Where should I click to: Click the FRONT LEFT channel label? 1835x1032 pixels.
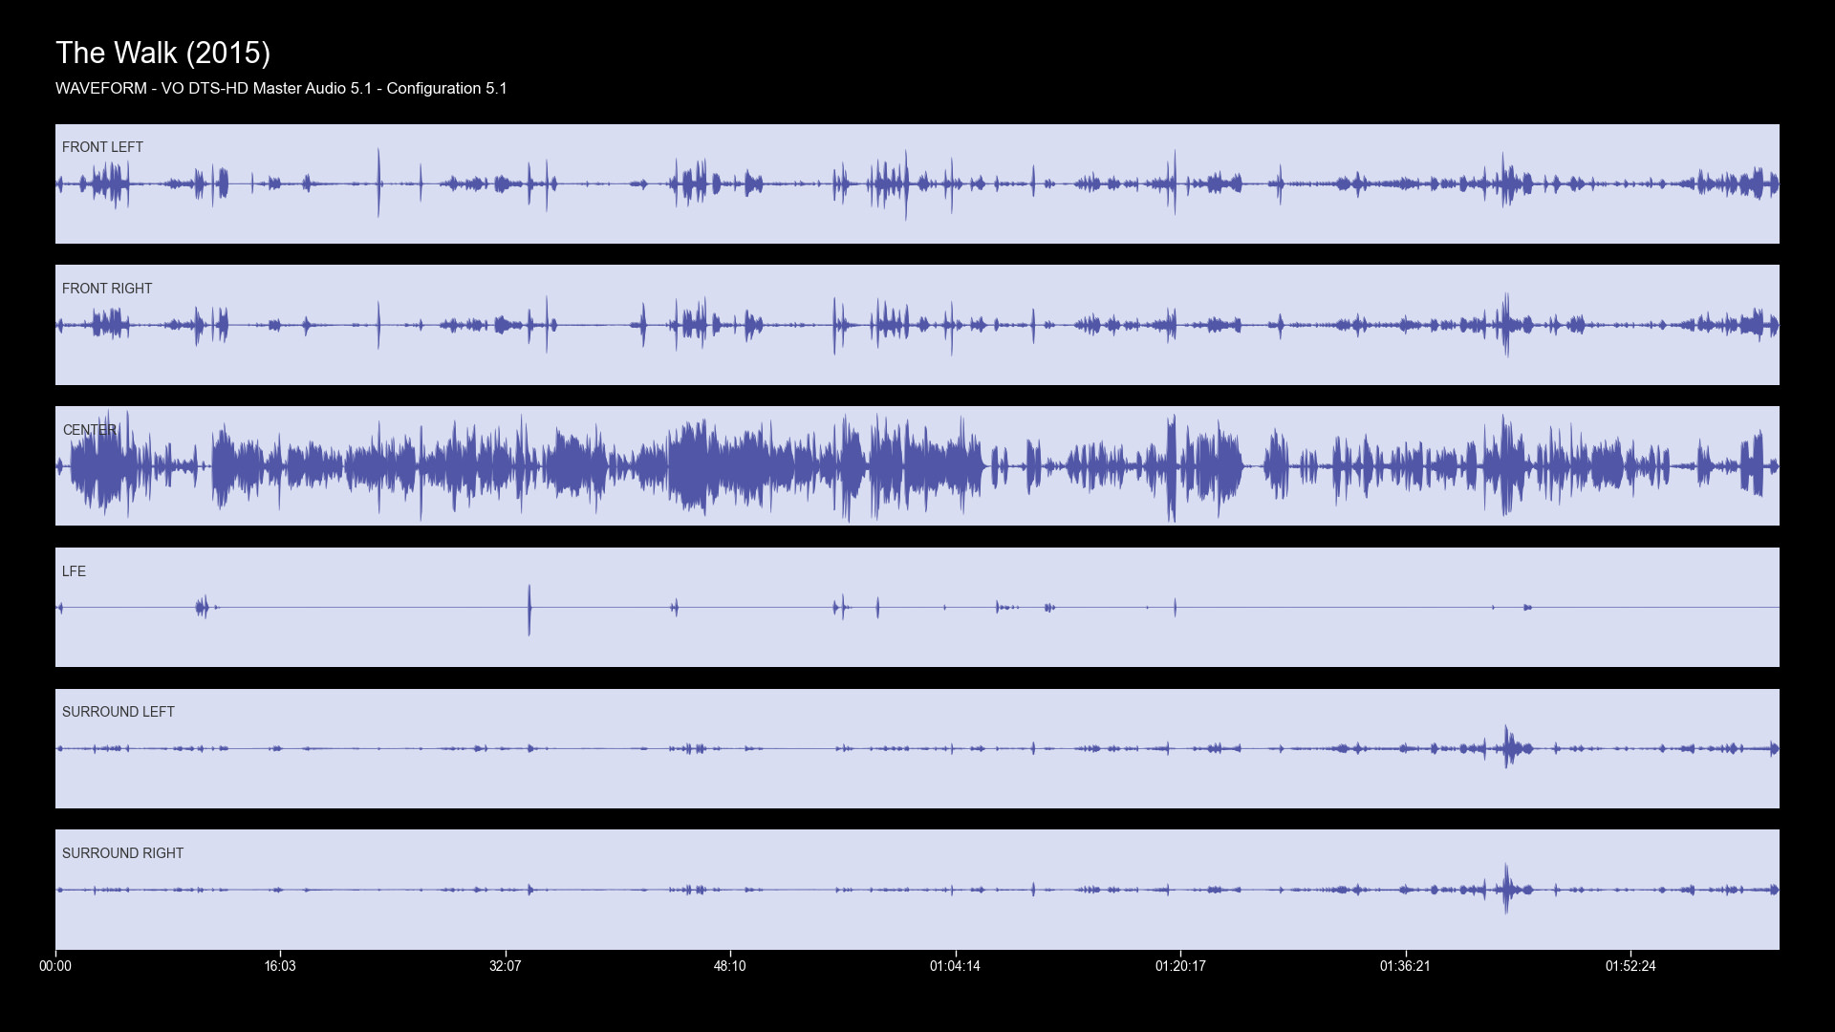click(102, 147)
